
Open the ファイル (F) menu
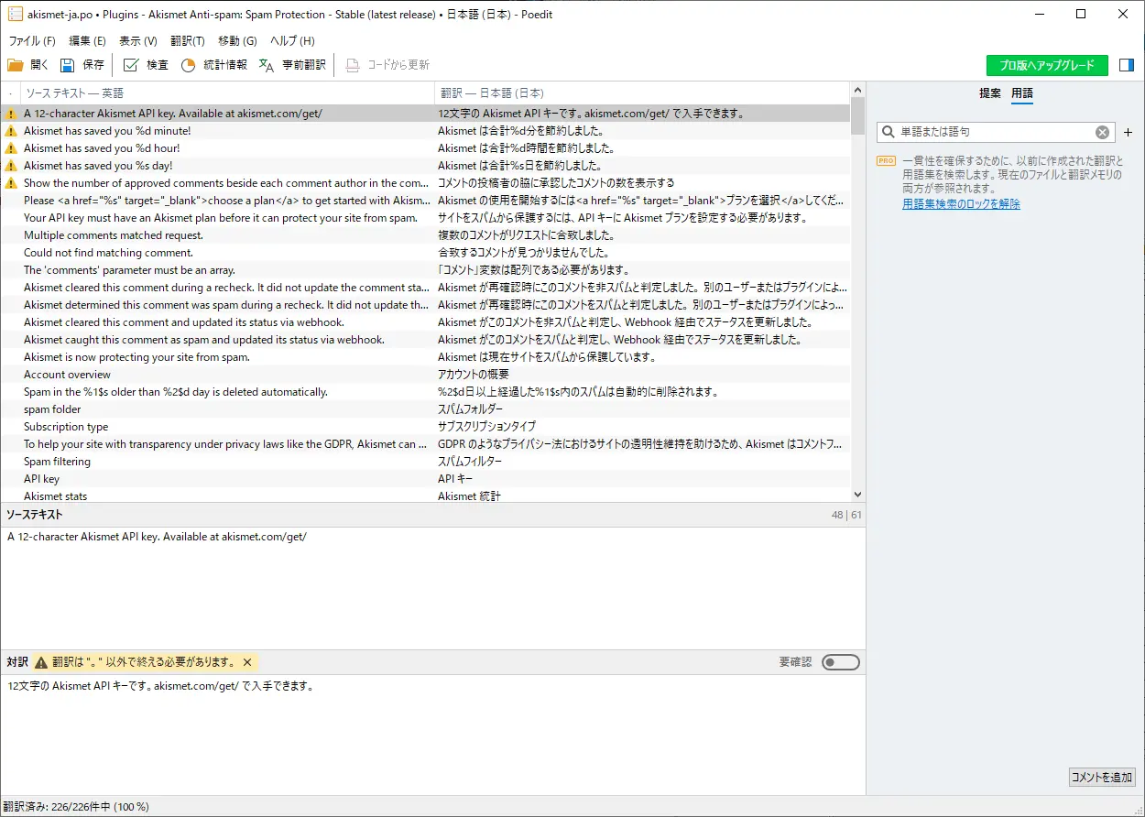(x=32, y=41)
